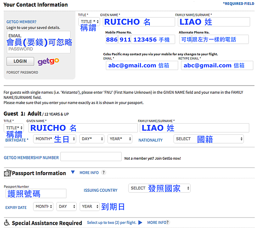Open the contact TITLE dropdown
Image resolution: width=257 pixels, height=229 pixels.
pyautogui.click(x=89, y=22)
